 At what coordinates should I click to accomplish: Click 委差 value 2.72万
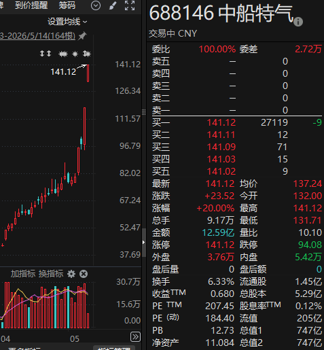point(308,49)
